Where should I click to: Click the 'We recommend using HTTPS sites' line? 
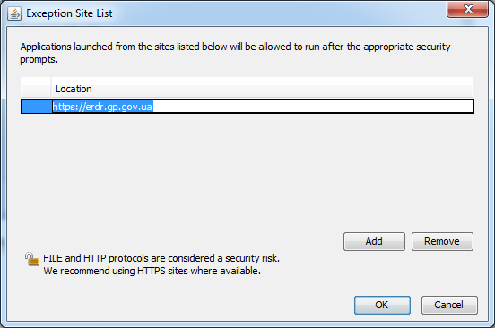pyautogui.click(x=152, y=271)
